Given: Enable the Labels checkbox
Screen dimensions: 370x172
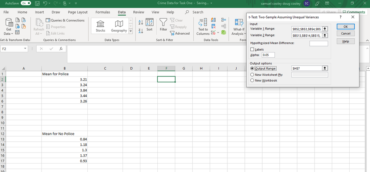Looking at the screenshot, I should [x=252, y=49].
